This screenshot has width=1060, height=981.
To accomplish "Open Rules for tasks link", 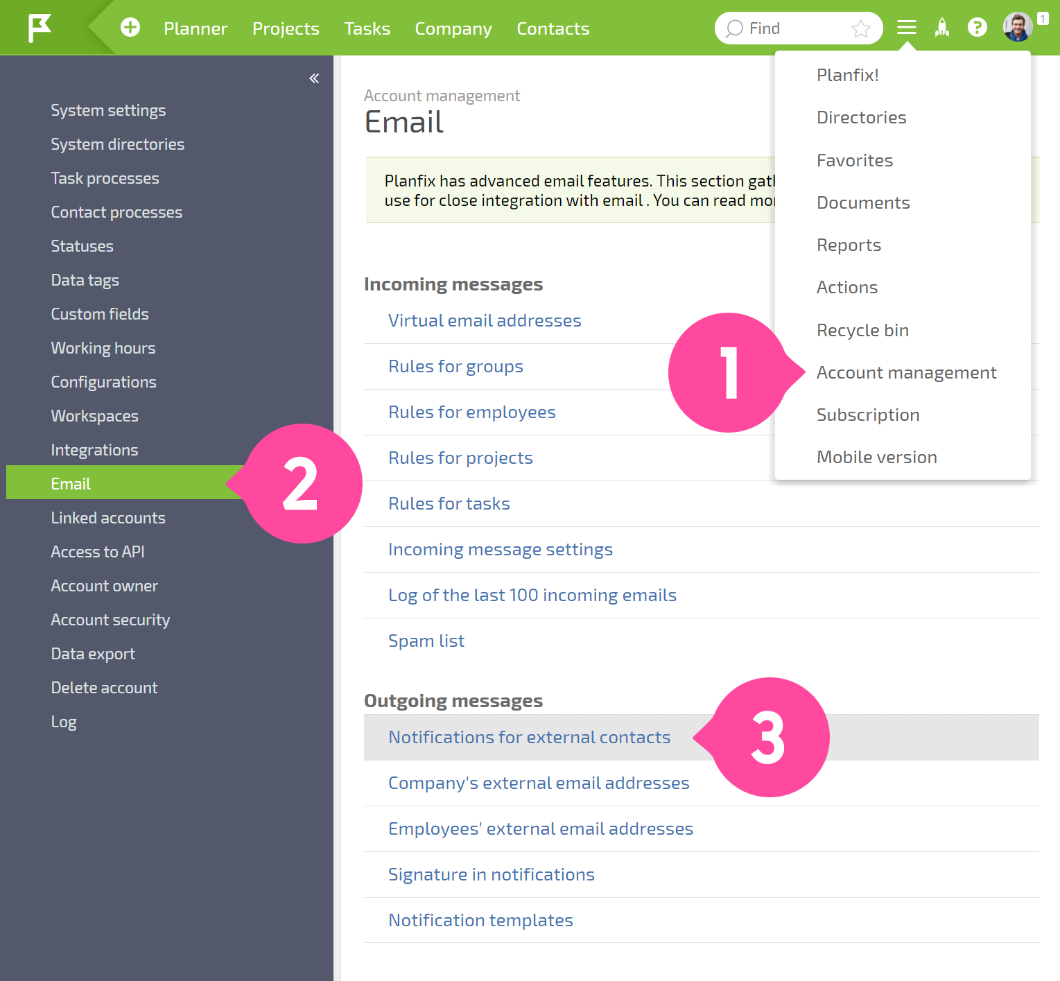I will click(449, 503).
